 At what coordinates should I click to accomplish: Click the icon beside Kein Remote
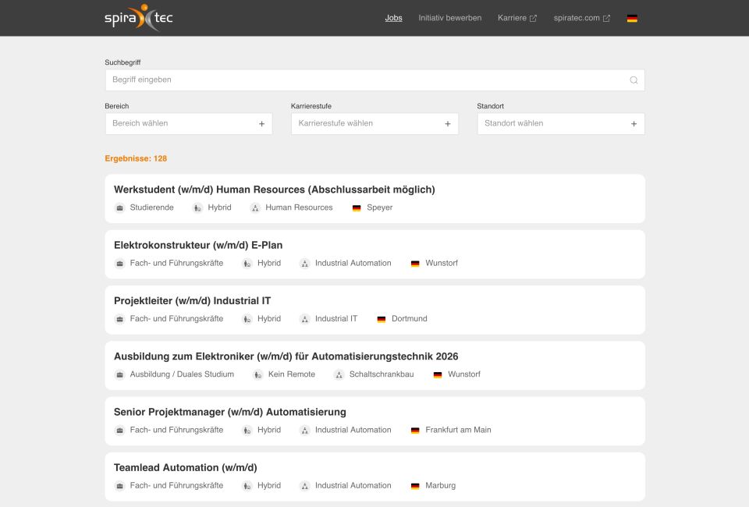point(258,374)
